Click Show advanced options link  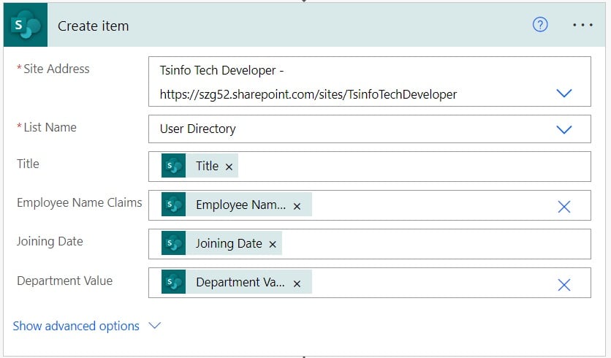[76, 326]
